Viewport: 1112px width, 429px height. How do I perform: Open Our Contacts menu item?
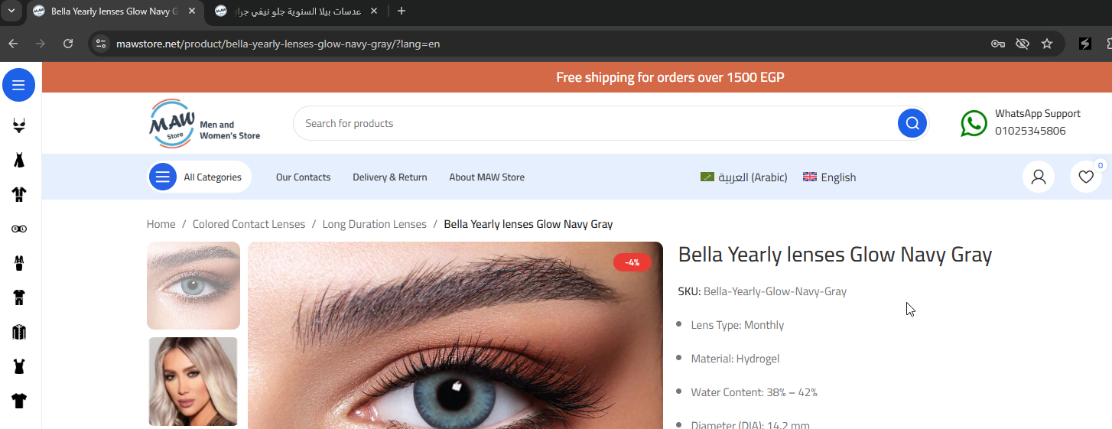pos(304,177)
